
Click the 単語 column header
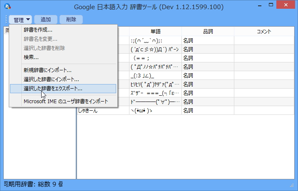(x=156, y=31)
